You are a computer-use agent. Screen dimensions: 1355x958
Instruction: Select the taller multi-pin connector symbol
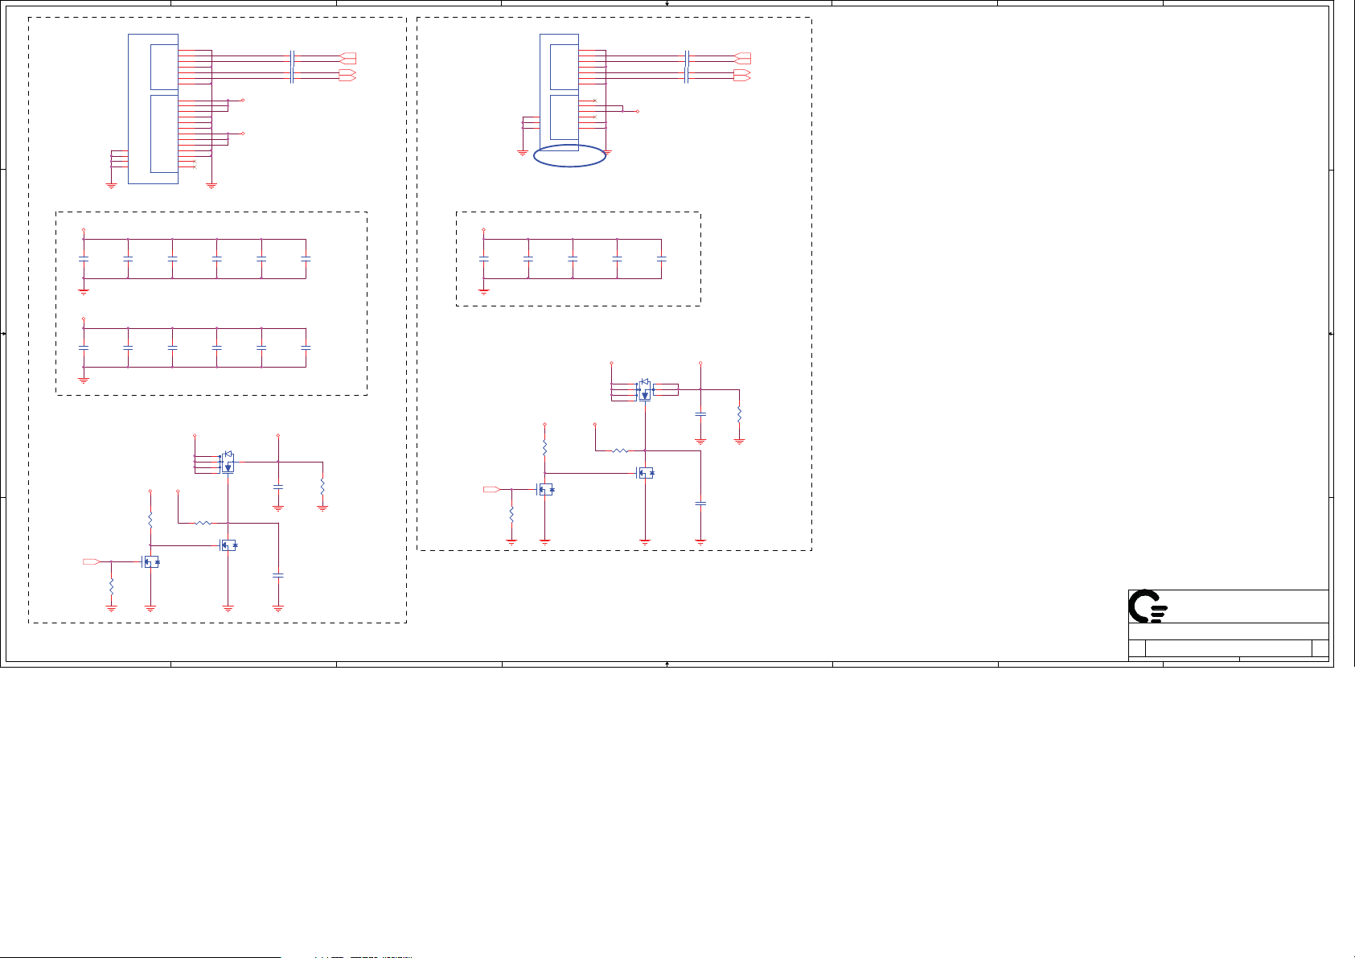click(154, 109)
